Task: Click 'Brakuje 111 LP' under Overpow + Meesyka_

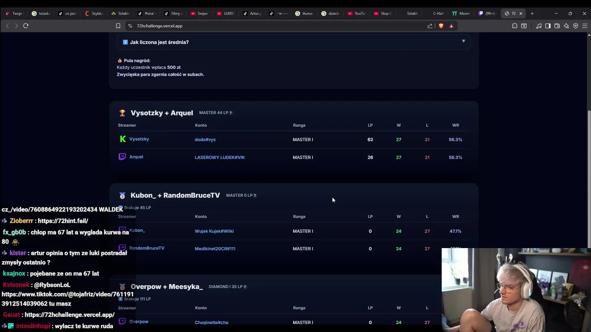Action: [138, 299]
